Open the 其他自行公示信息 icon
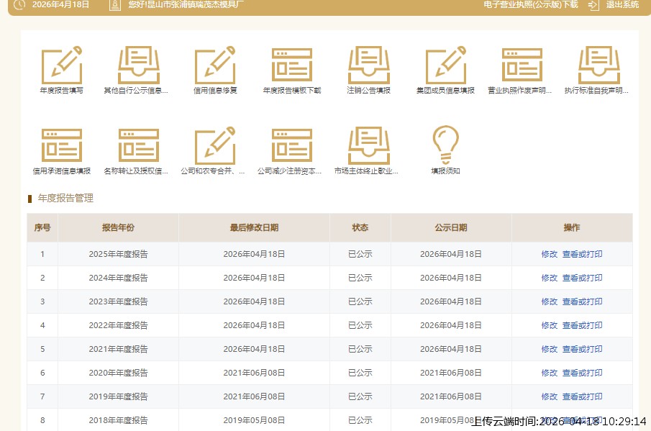The image size is (651, 431). (138, 66)
